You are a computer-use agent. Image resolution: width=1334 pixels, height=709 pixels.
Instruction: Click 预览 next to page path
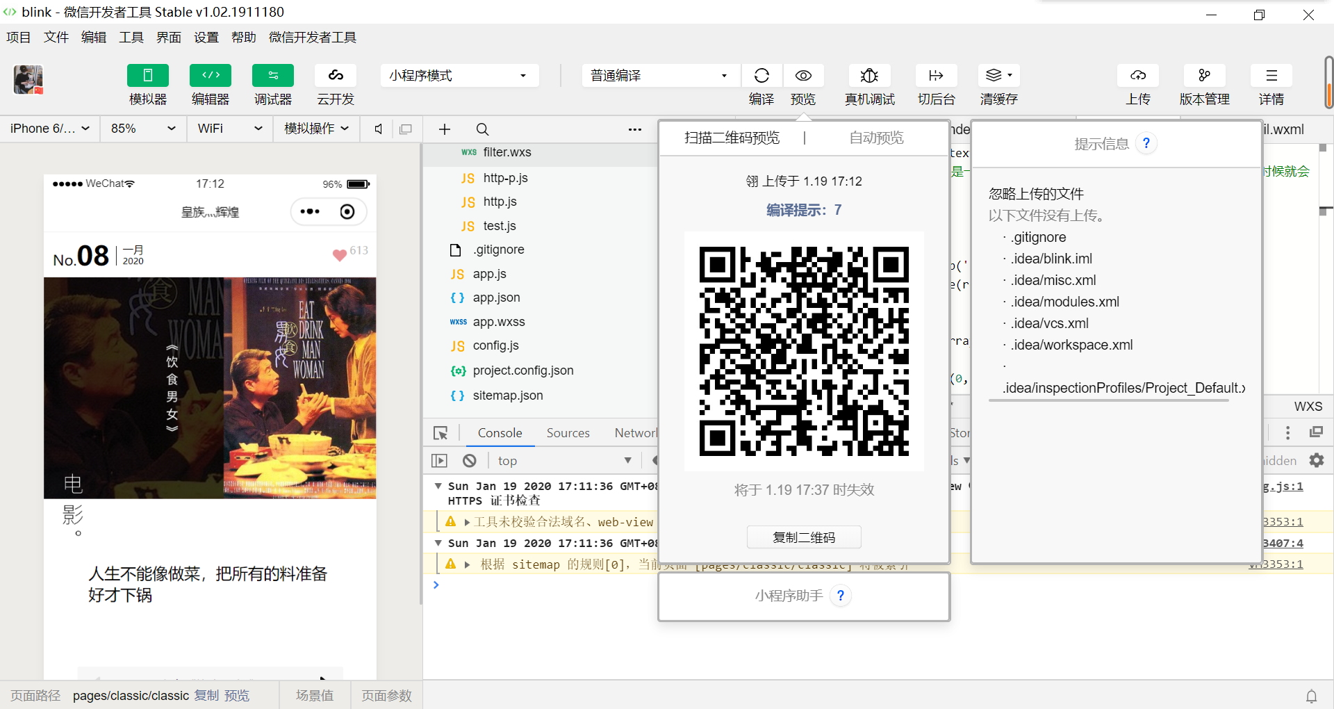pos(237,696)
